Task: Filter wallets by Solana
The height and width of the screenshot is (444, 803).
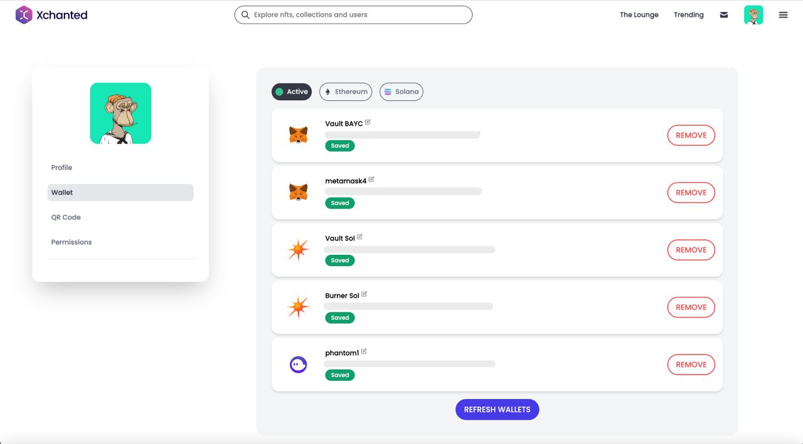Action: (x=401, y=91)
